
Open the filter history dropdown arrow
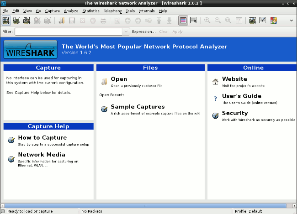pos(126,31)
